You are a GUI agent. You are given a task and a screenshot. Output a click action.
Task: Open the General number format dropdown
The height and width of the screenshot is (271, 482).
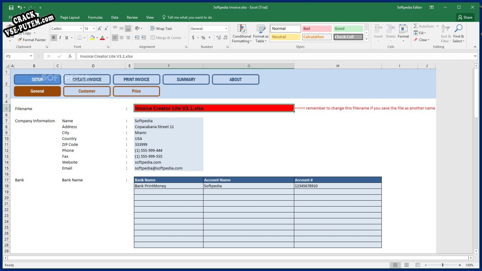226,29
